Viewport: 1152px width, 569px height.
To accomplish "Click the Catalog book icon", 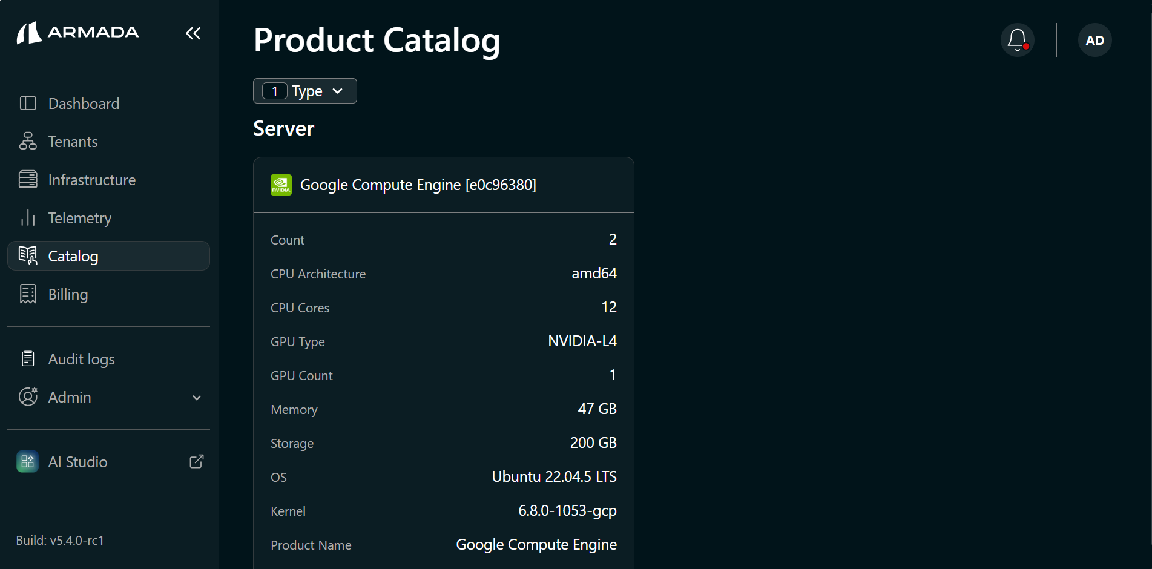I will tap(28, 255).
